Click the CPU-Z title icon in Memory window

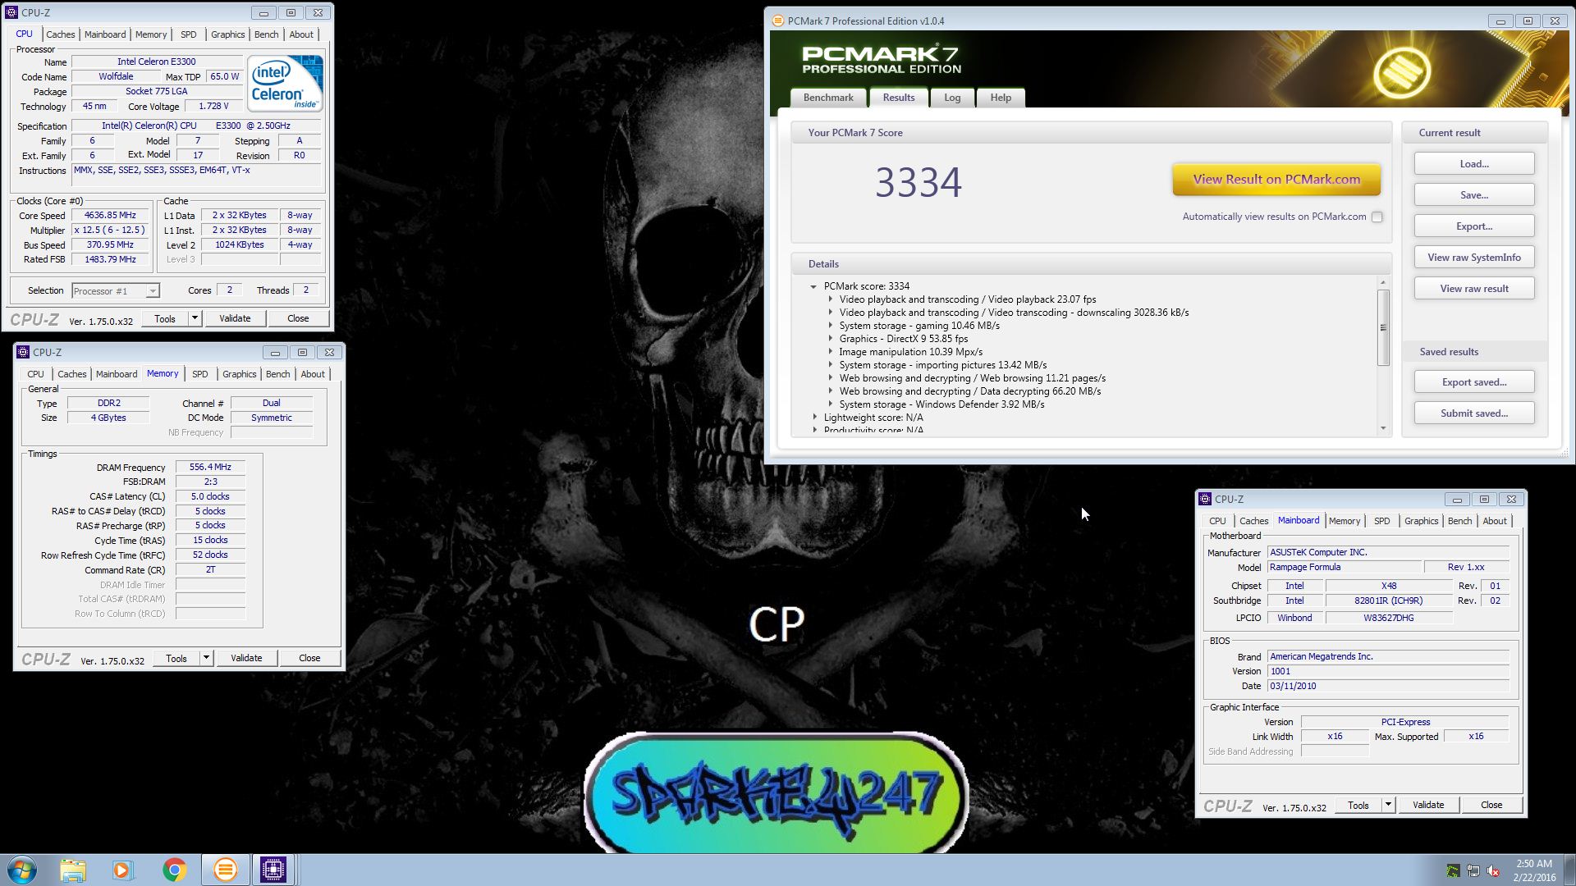[23, 352]
